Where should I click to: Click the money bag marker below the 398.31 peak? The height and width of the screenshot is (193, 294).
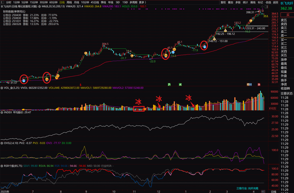point(251,20)
